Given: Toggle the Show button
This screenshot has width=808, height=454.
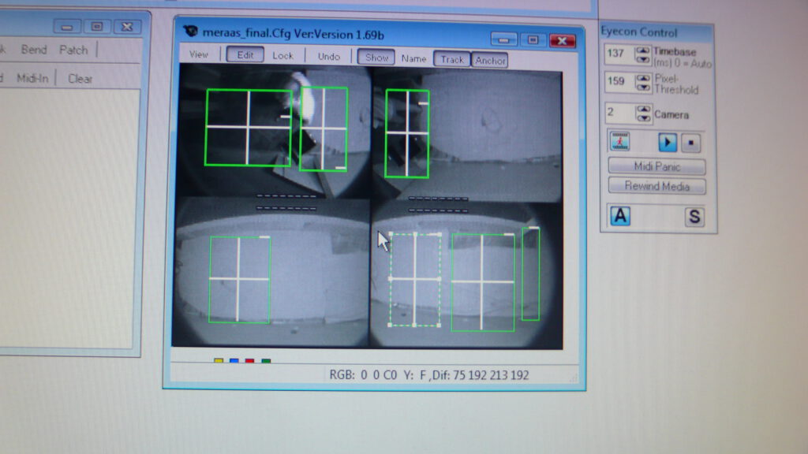Looking at the screenshot, I should (376, 57).
